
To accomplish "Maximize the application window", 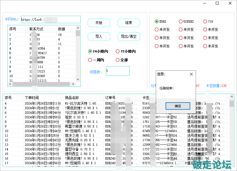I will [x=217, y=3].
